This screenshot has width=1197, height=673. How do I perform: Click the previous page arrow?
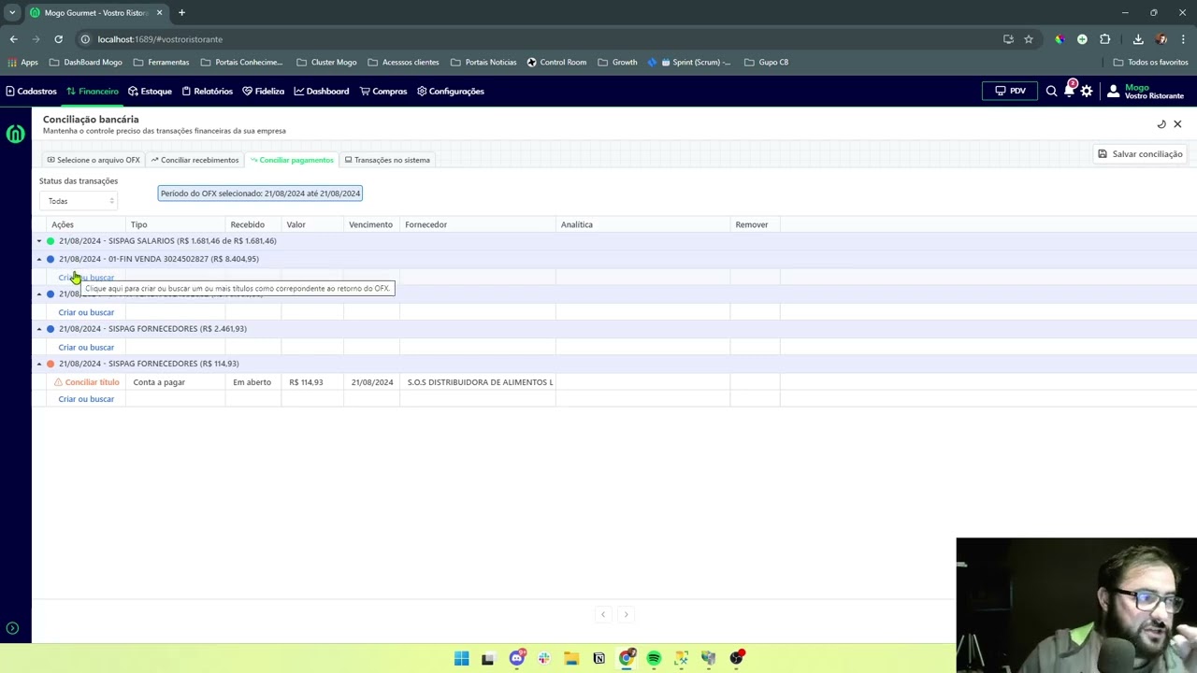coord(603,614)
